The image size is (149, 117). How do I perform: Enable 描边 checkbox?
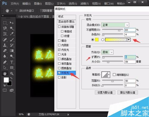click(x=59, y=41)
